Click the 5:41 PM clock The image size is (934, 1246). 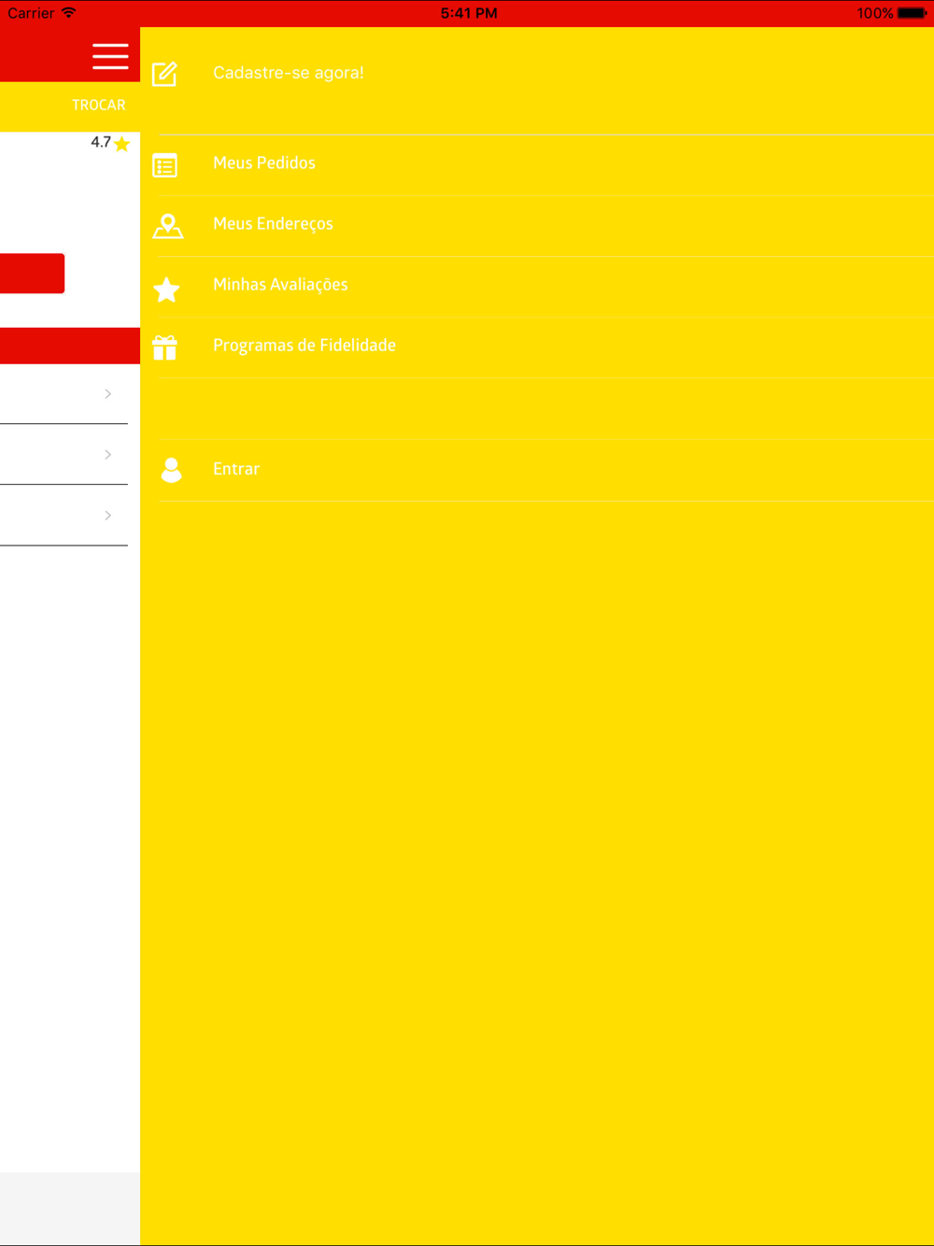[x=469, y=13]
